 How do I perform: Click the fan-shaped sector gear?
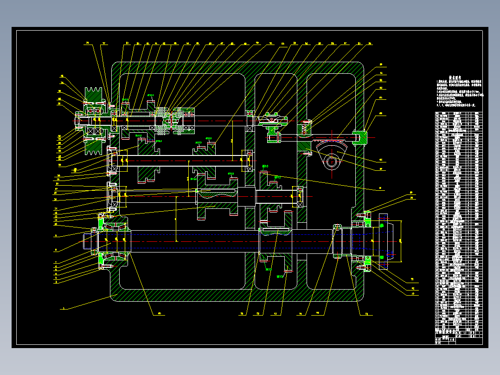332,156
